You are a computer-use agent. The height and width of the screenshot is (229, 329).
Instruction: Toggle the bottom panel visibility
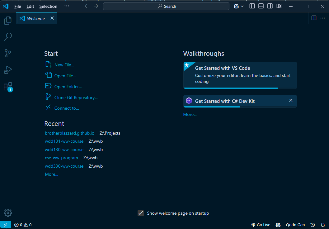click(261, 6)
